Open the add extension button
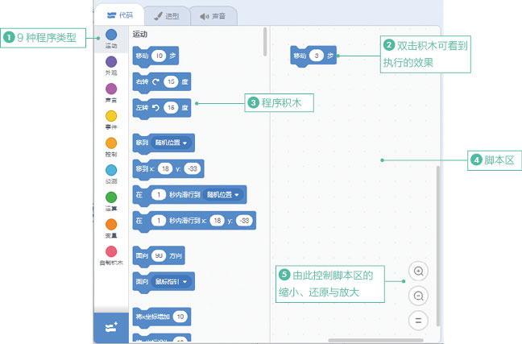Screen dimensions: 522x344 (x=111, y=328)
